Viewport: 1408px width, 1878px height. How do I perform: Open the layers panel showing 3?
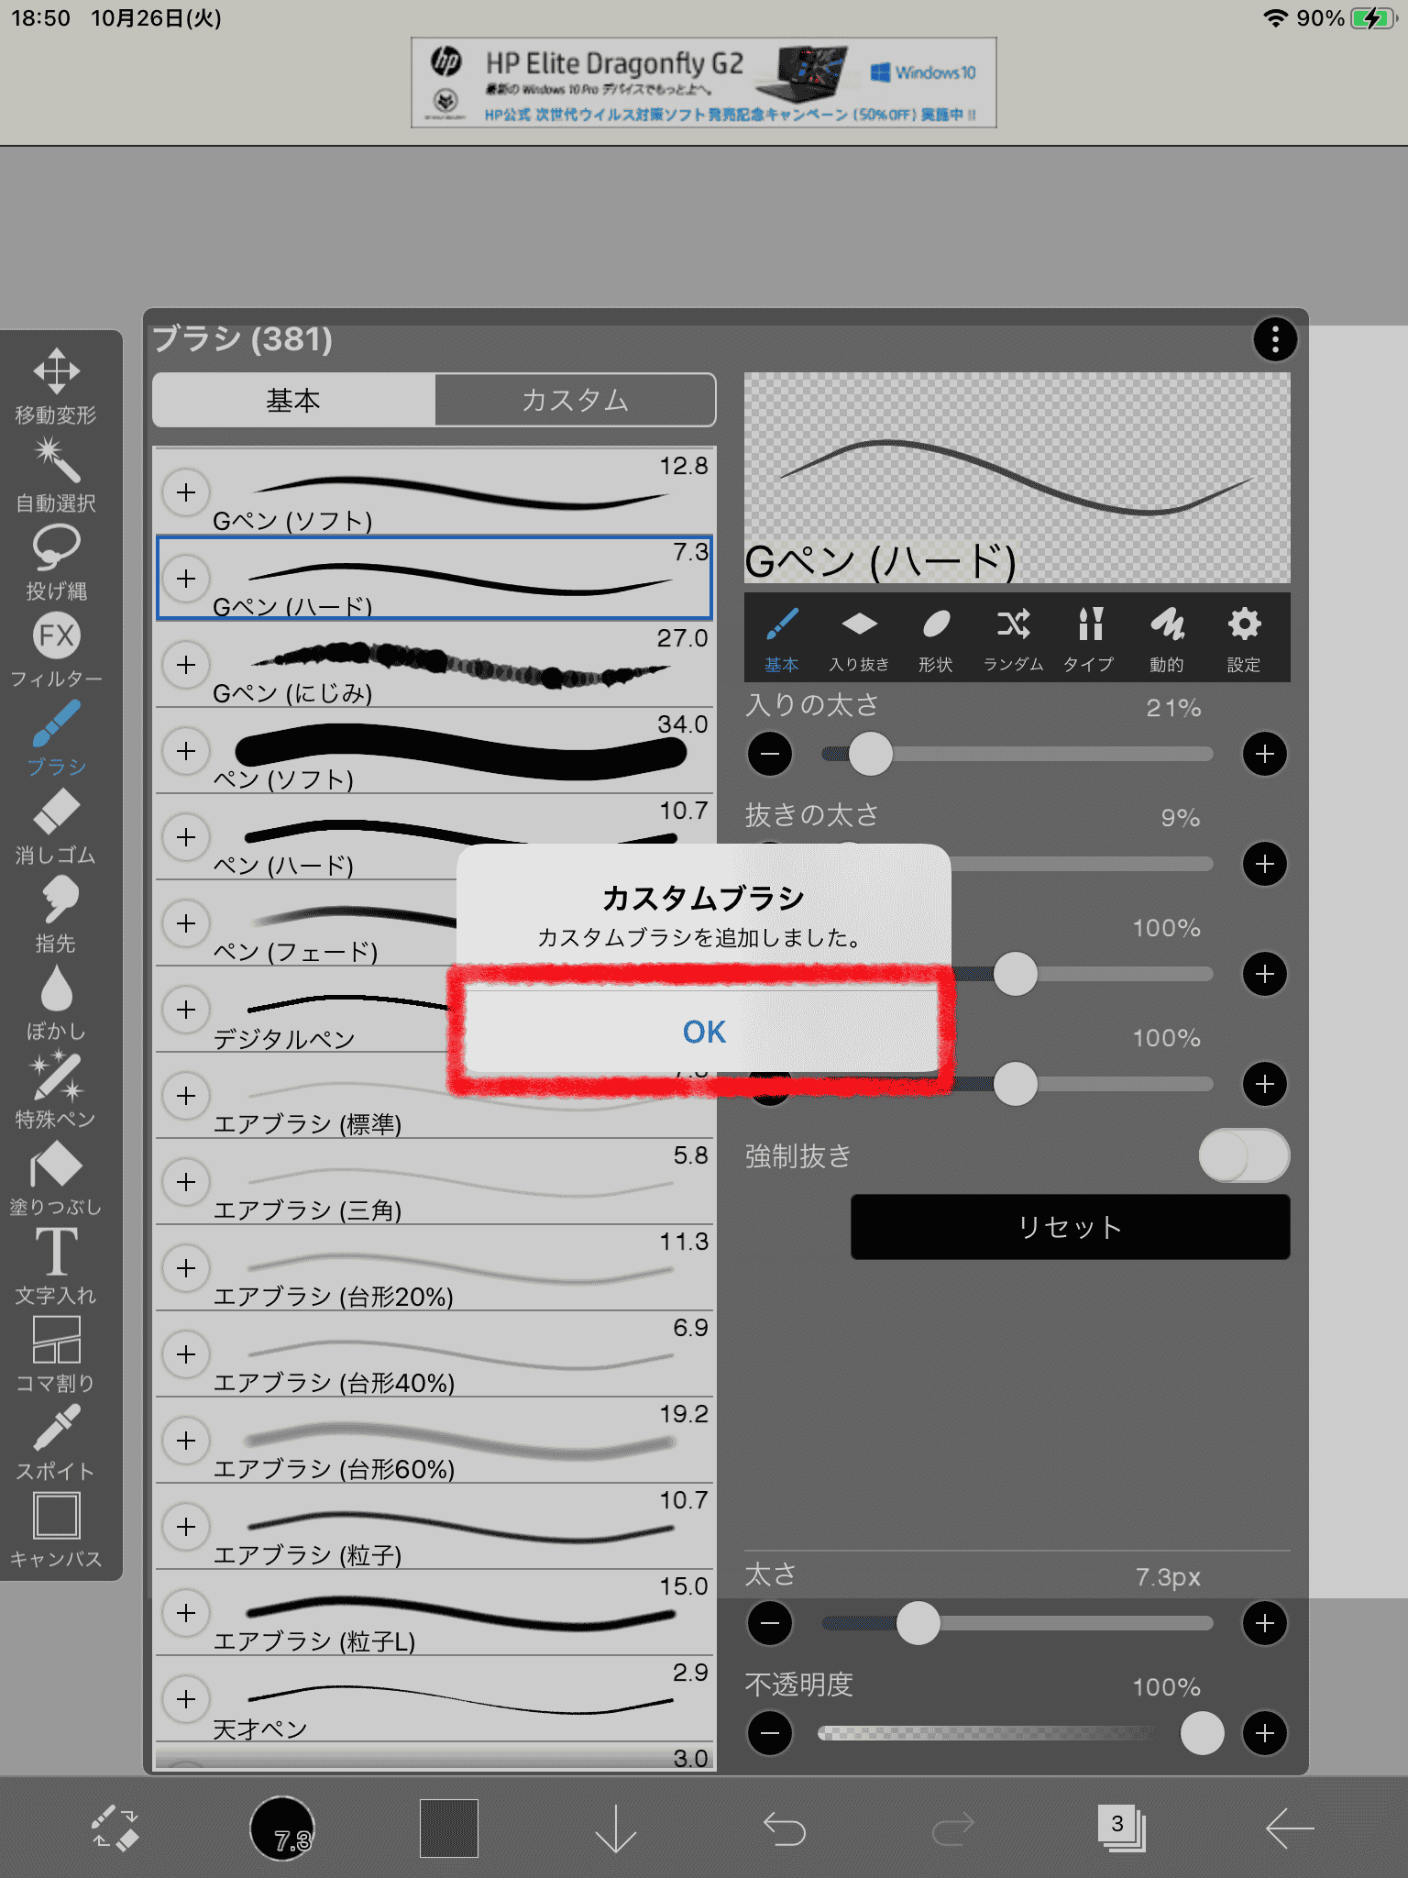coord(1120,1828)
